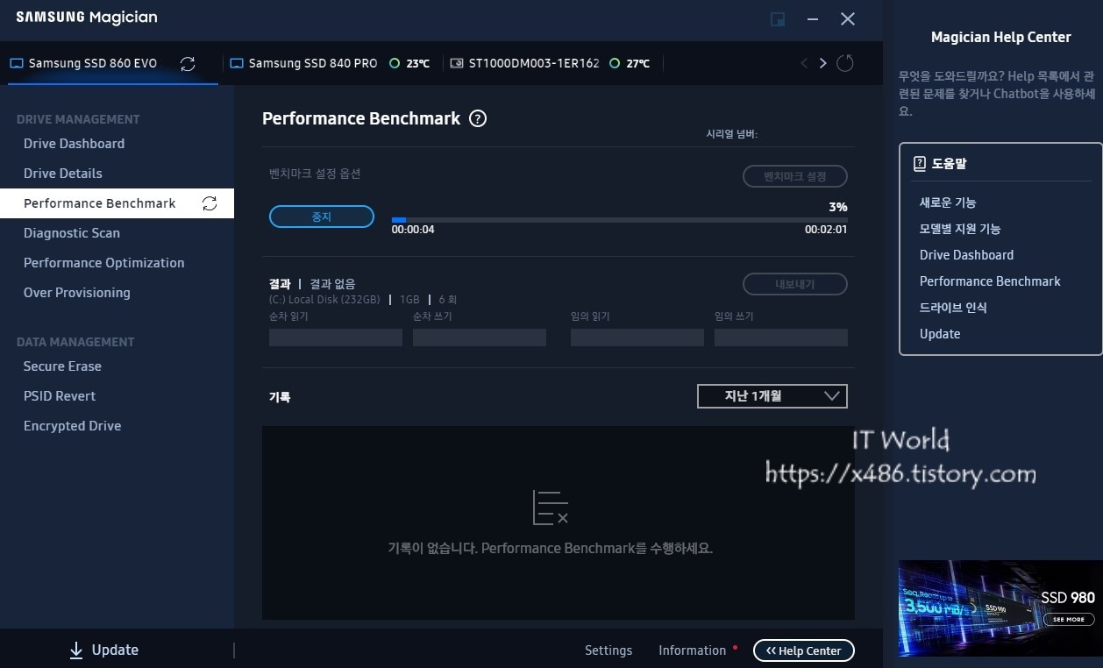Viewport: 1103px width, 668px height.
Task: Open Update help topic
Action: tap(940, 334)
